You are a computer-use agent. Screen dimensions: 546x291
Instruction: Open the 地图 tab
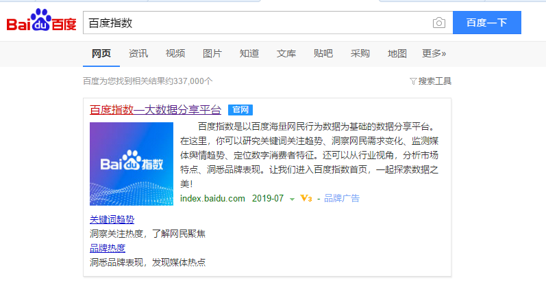tap(397, 53)
